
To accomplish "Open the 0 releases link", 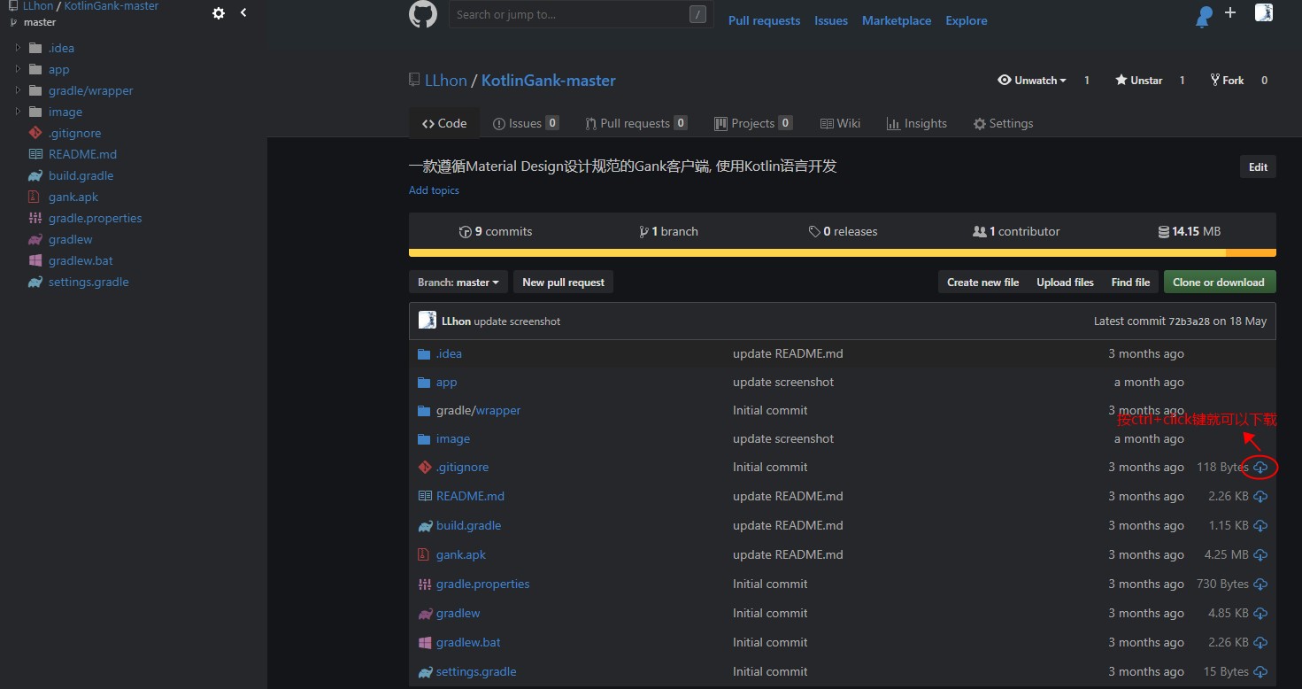I will 843,231.
